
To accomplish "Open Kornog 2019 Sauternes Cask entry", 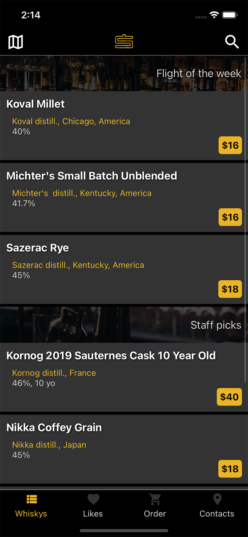I will 111,355.
